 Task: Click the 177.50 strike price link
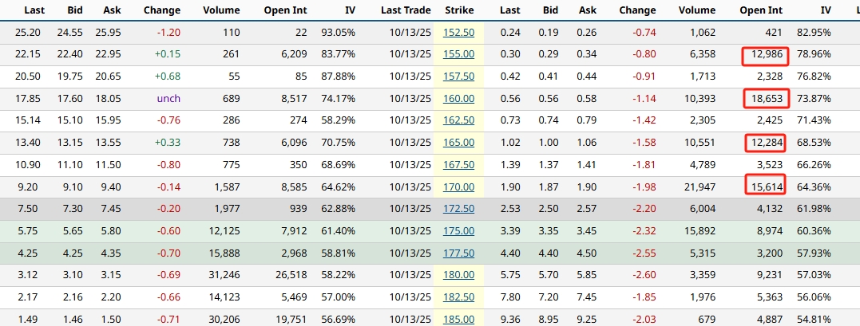458,253
